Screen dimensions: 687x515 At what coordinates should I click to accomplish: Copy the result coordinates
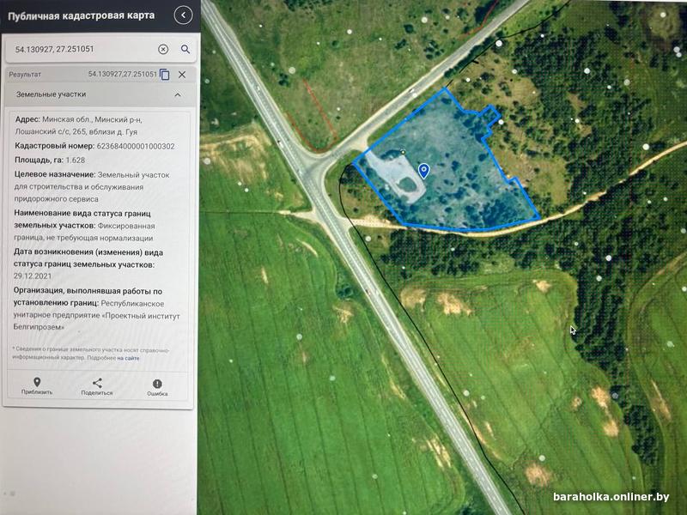tap(165, 75)
